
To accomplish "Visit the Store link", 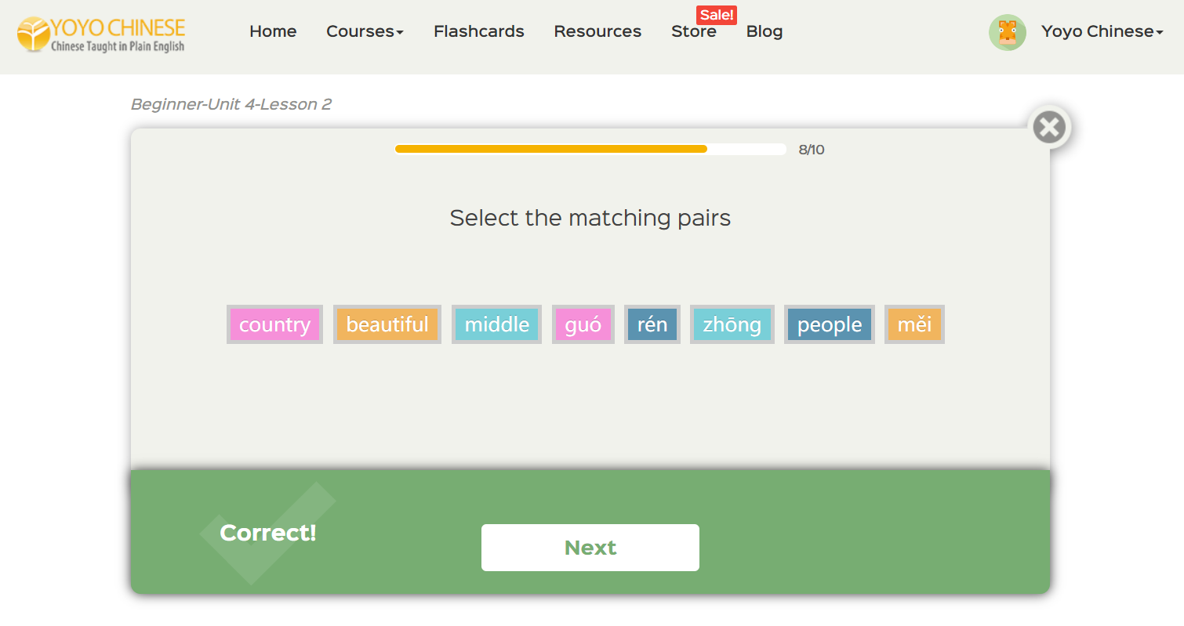I will coord(693,32).
